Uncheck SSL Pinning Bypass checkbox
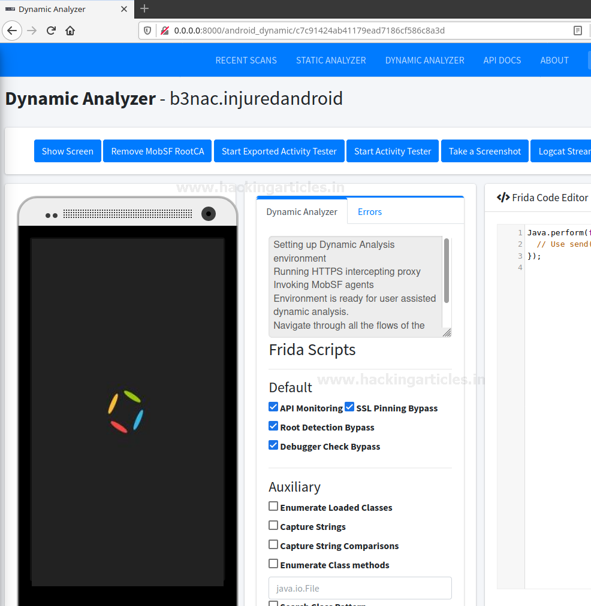 [x=349, y=407]
